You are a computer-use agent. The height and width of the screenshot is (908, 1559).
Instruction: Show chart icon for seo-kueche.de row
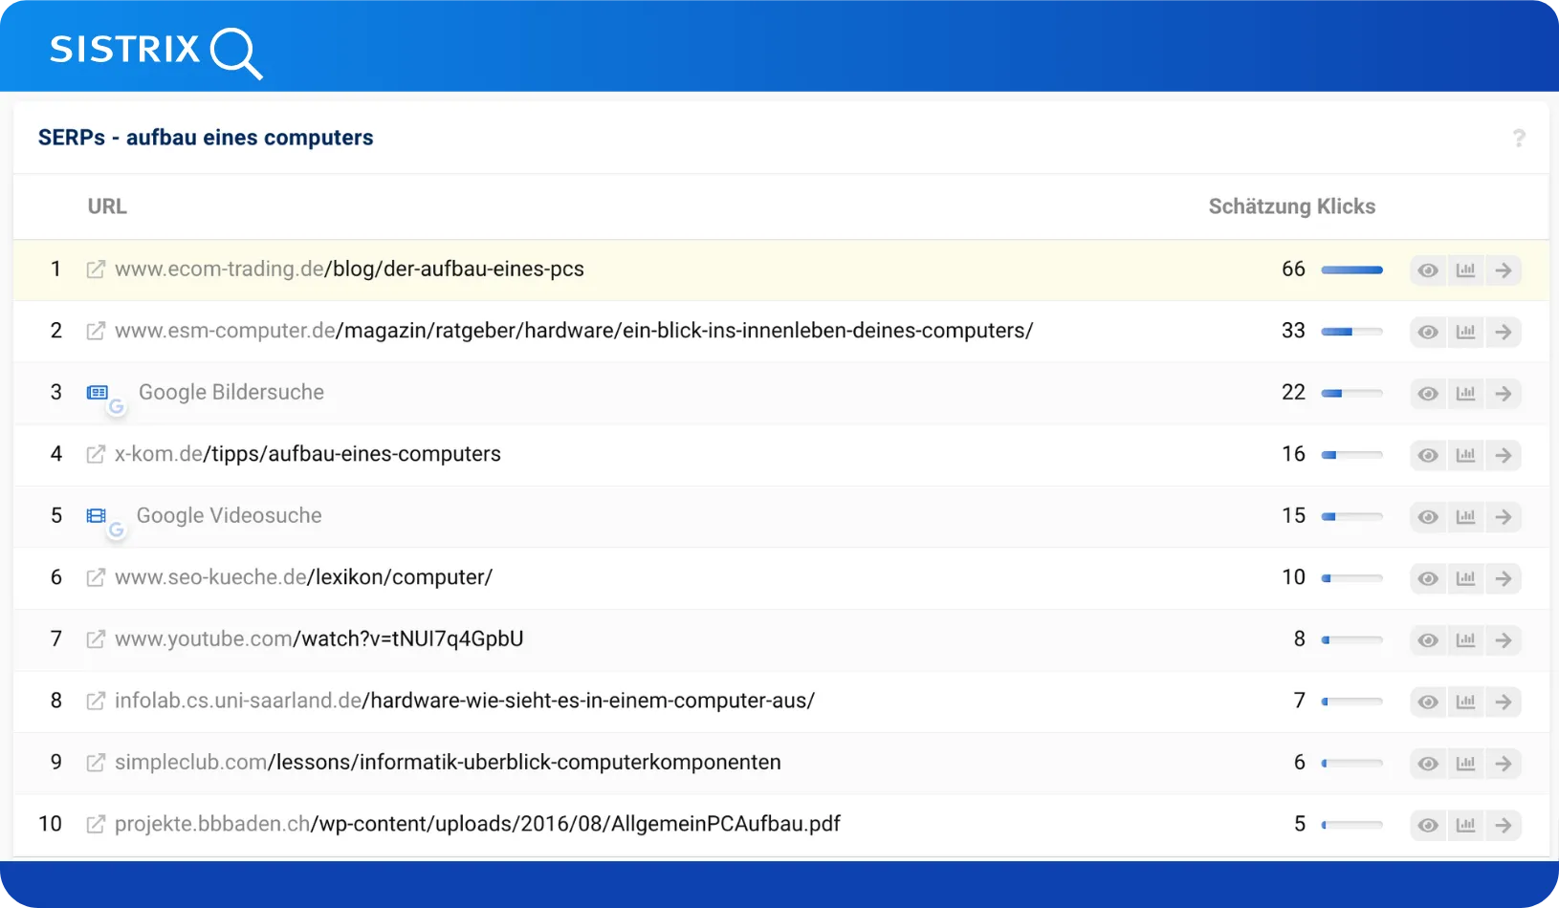click(x=1465, y=578)
